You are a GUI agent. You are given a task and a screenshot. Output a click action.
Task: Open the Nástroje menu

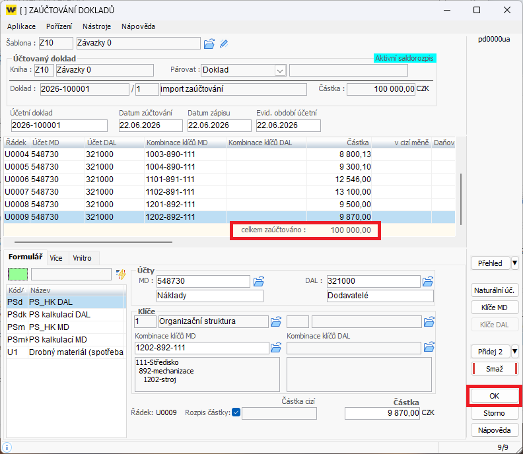[x=96, y=26]
